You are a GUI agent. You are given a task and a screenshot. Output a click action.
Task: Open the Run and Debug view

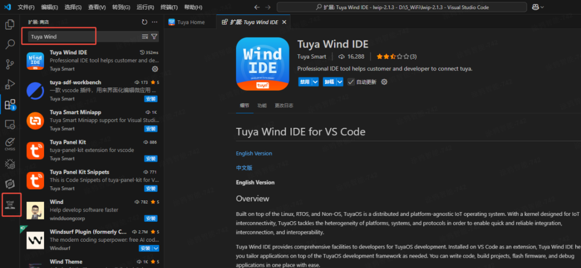10,84
